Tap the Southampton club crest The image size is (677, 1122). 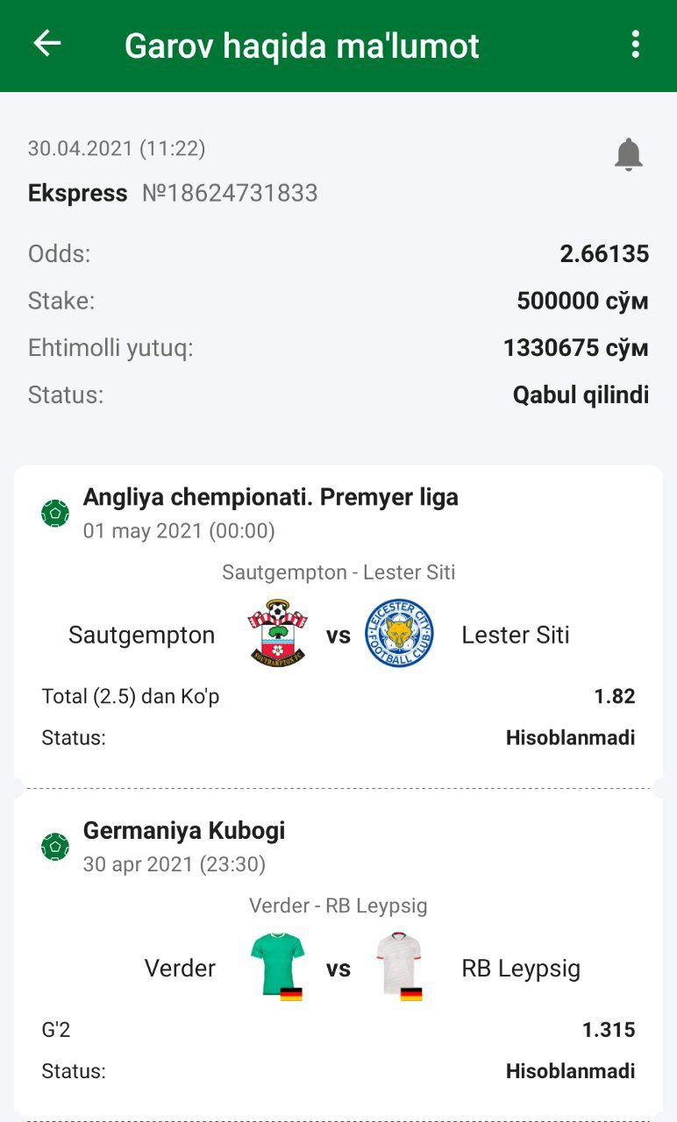click(x=277, y=634)
